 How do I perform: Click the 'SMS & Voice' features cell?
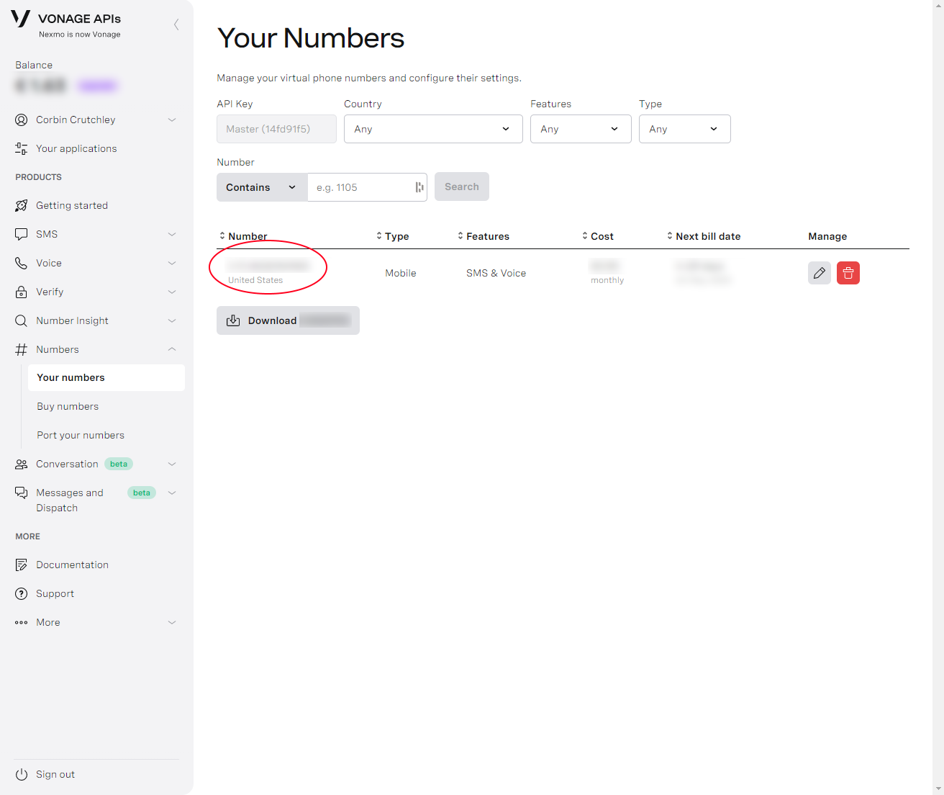[496, 273]
